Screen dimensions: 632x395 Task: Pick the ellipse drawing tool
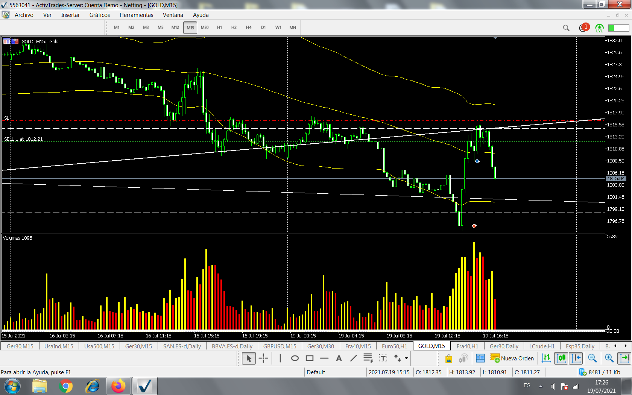[295, 359]
